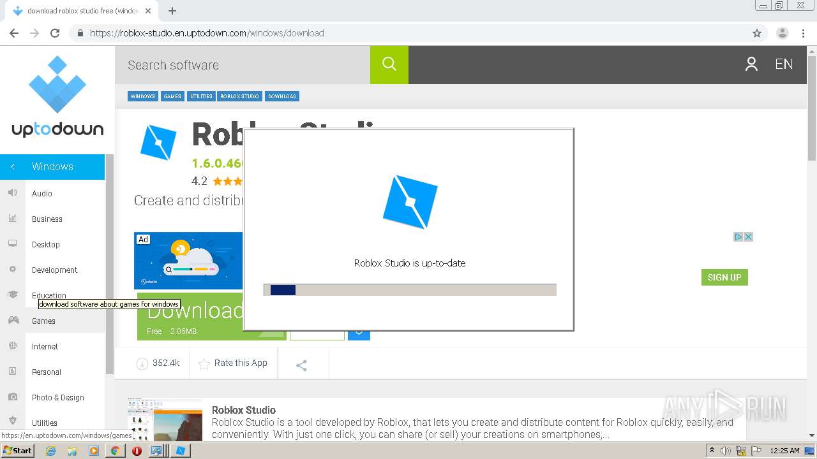The image size is (817, 459).
Task: Close the ad with X icon
Action: click(x=749, y=237)
